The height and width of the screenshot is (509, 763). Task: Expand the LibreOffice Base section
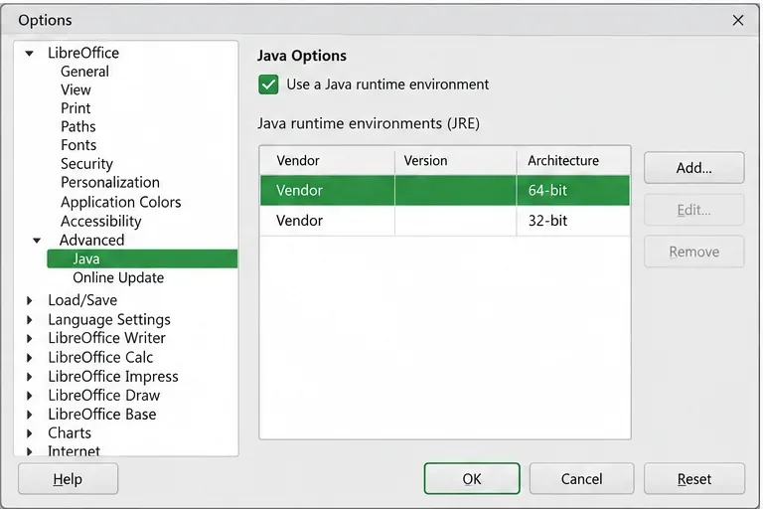[30, 415]
